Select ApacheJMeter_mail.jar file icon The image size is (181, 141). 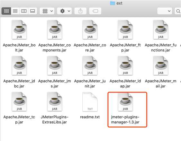click(161, 66)
